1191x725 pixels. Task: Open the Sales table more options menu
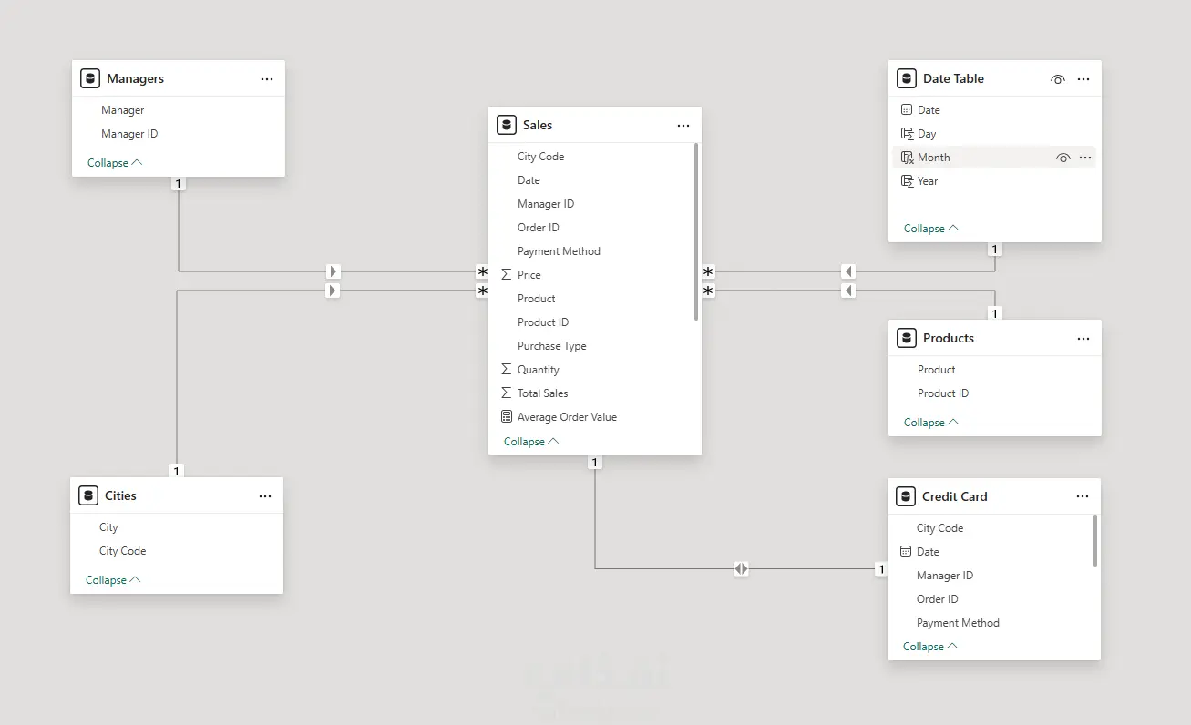pyautogui.click(x=683, y=126)
